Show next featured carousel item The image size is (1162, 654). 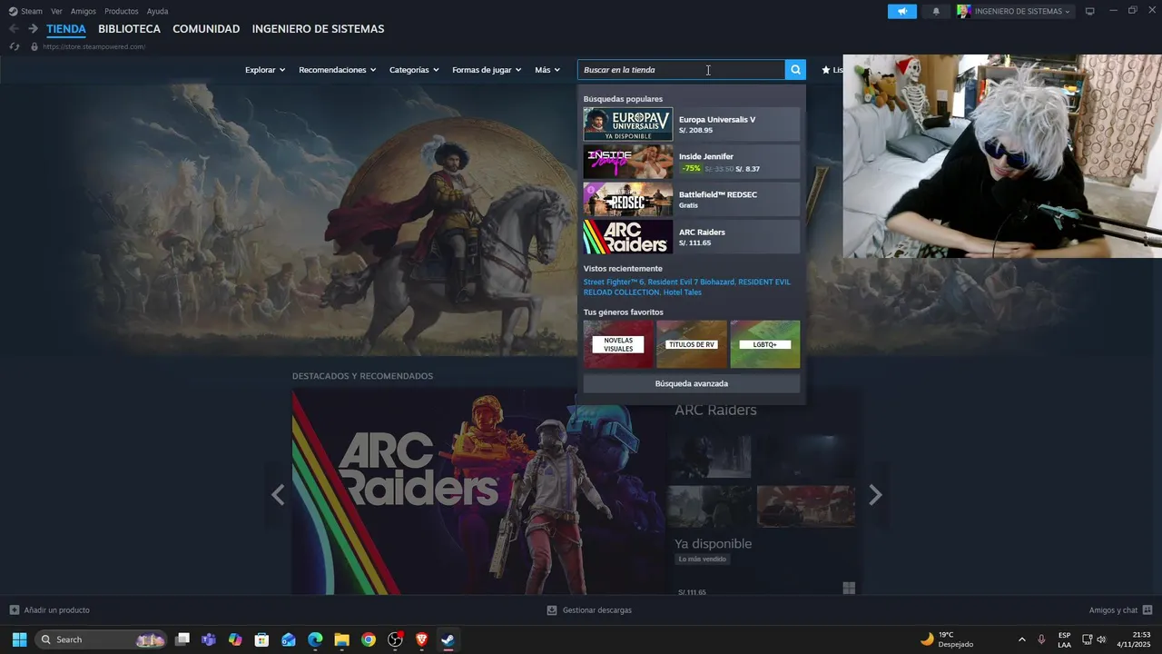(875, 495)
